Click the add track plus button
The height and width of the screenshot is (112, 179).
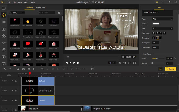click(9, 74)
